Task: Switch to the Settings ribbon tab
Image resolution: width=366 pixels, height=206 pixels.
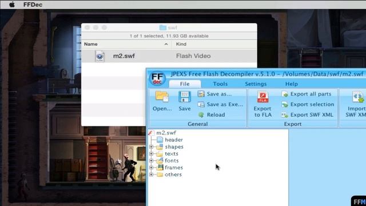Action: 256,84
